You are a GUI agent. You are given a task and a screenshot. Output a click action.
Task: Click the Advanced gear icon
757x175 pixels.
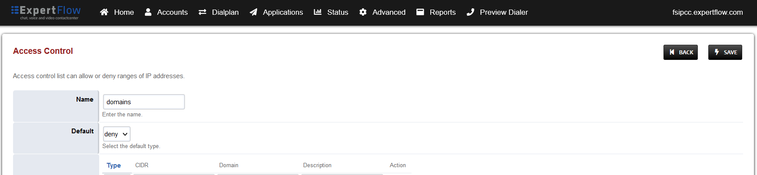coord(363,12)
